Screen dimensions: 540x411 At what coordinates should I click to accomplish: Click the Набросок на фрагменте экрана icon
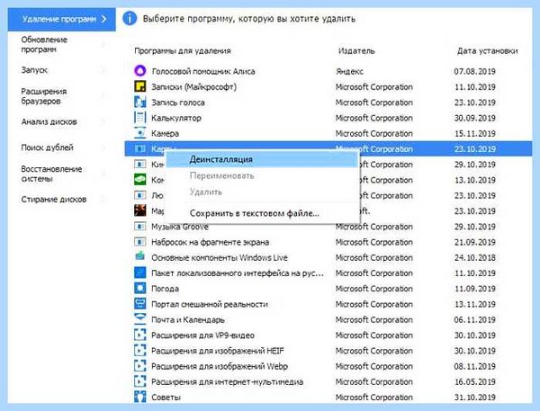[139, 242]
